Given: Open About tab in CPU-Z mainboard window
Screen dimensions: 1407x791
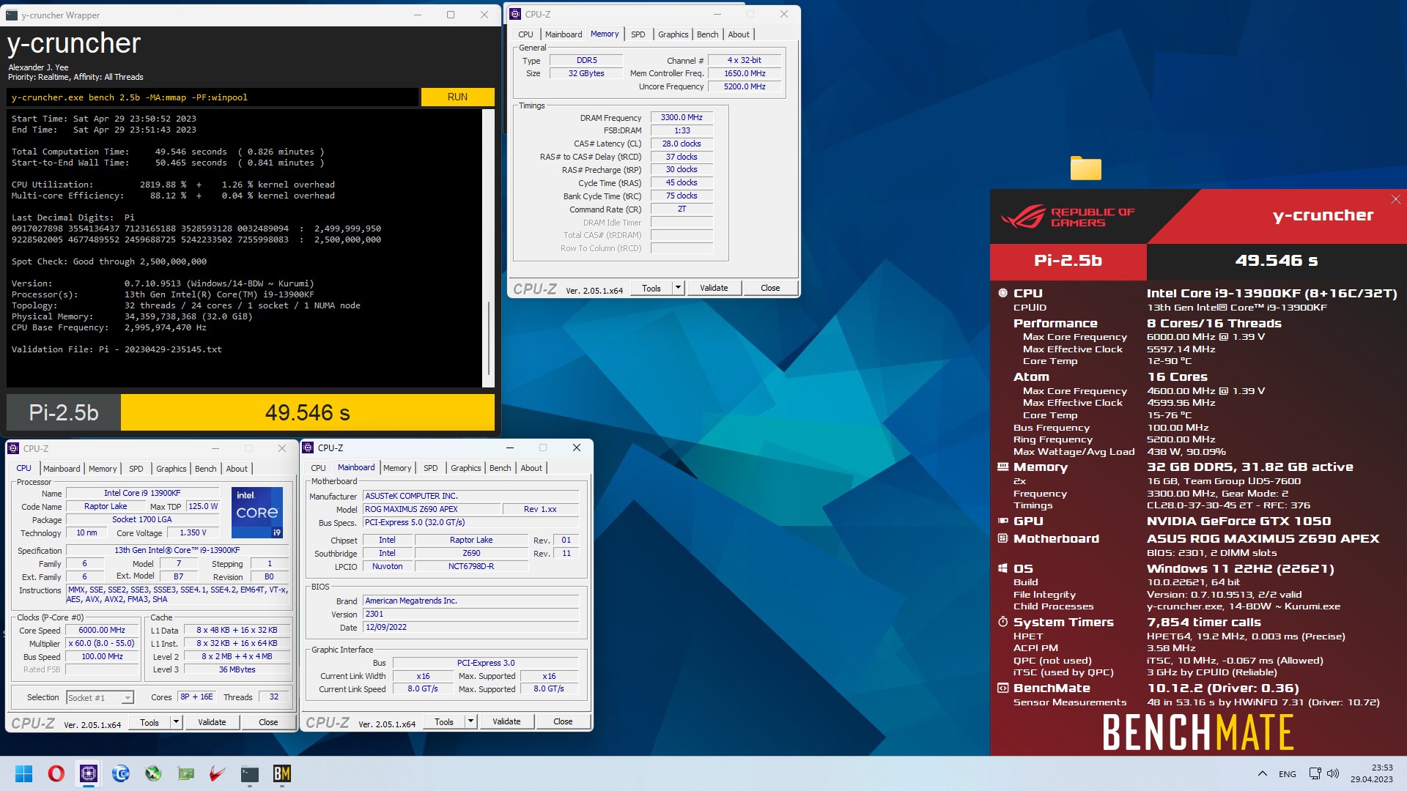Looking at the screenshot, I should point(531,468).
